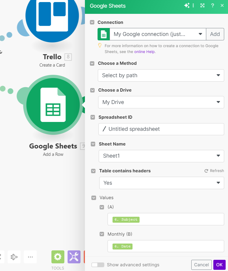The height and width of the screenshot is (271, 228).
Task: Click the Monthly (B) value input field
Action: [166, 246]
